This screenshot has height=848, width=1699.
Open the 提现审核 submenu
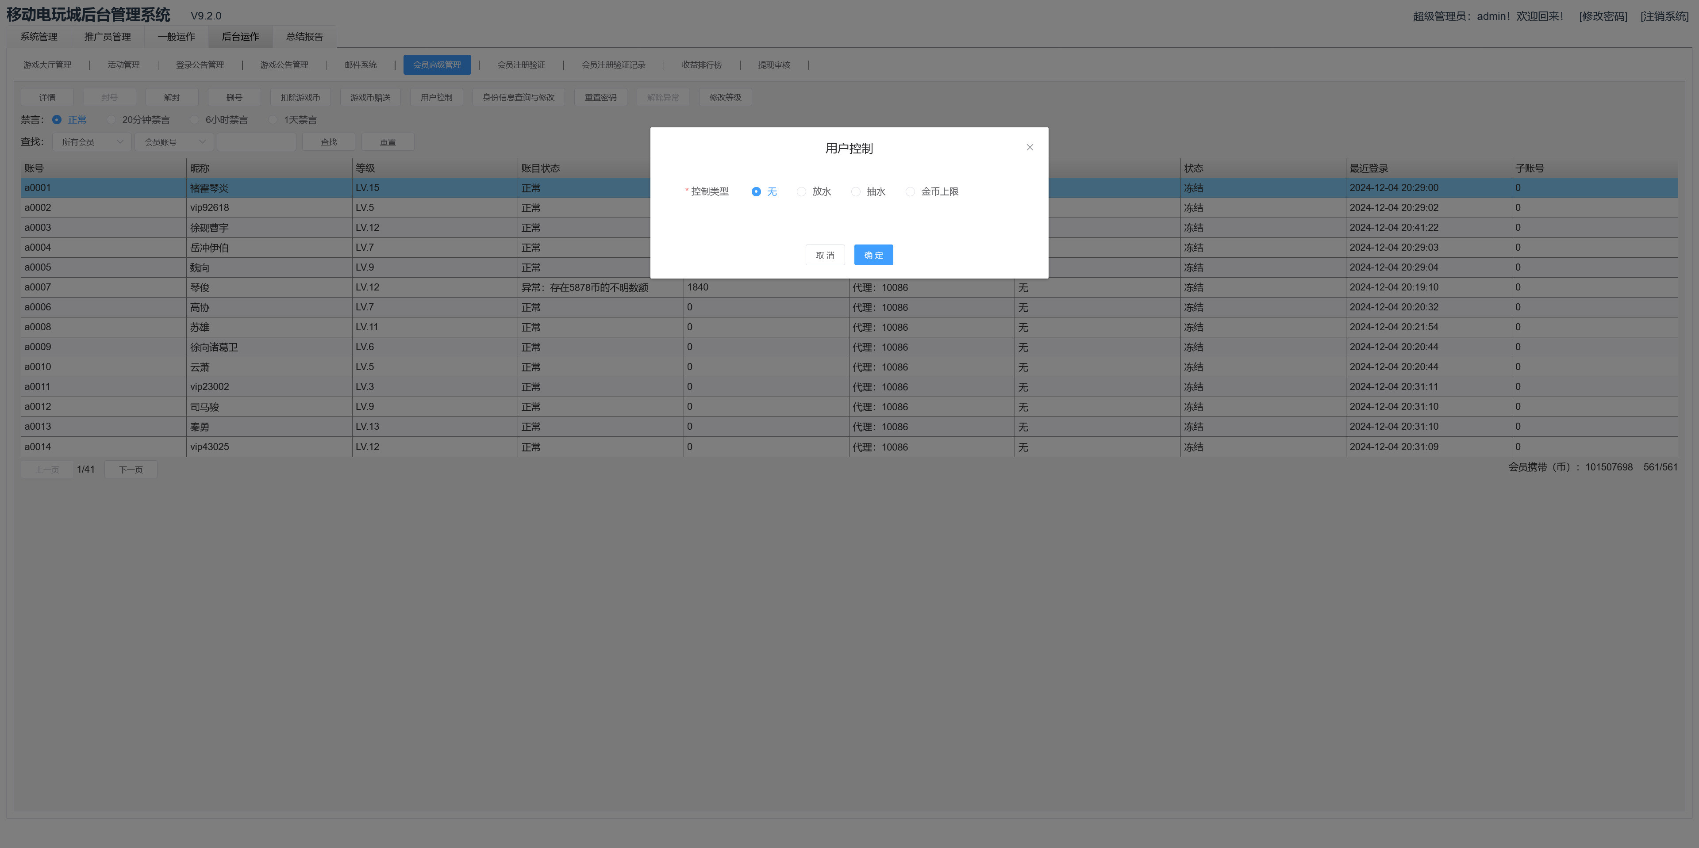774,65
